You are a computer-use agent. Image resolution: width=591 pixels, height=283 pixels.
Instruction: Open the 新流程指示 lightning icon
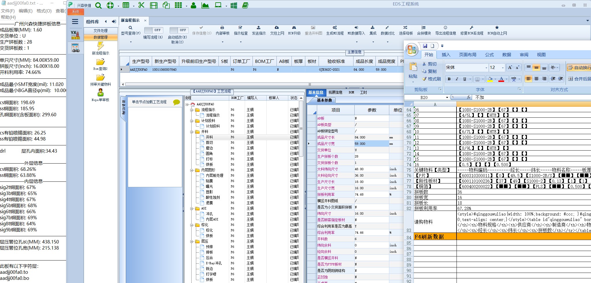coord(100,46)
